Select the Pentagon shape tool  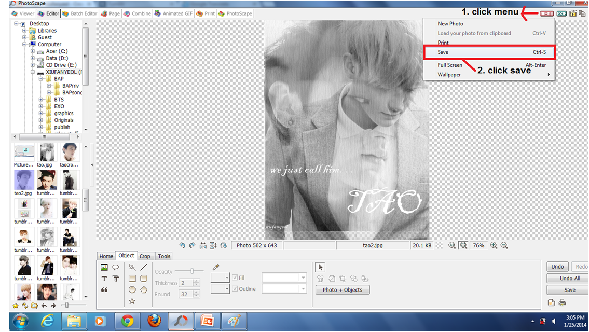(x=144, y=290)
